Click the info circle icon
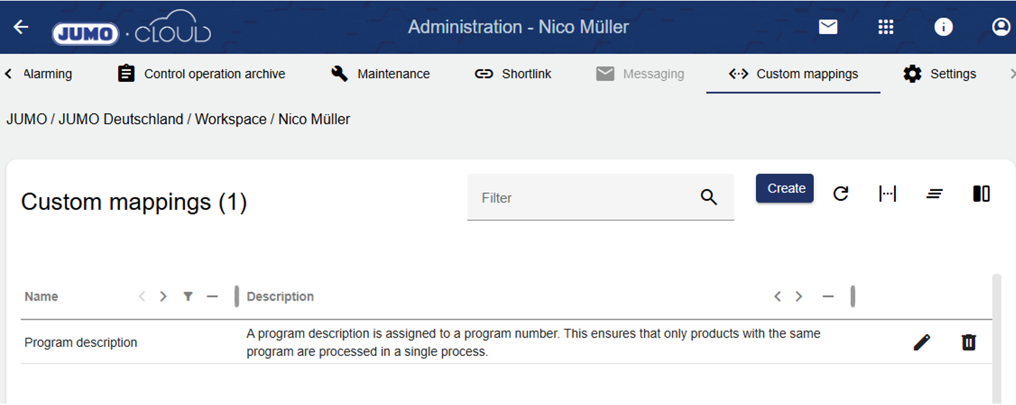The image size is (1016, 405). tap(943, 27)
